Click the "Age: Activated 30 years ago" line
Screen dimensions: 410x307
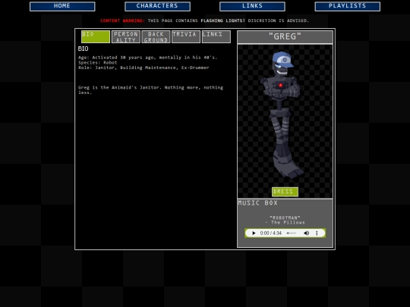point(148,58)
